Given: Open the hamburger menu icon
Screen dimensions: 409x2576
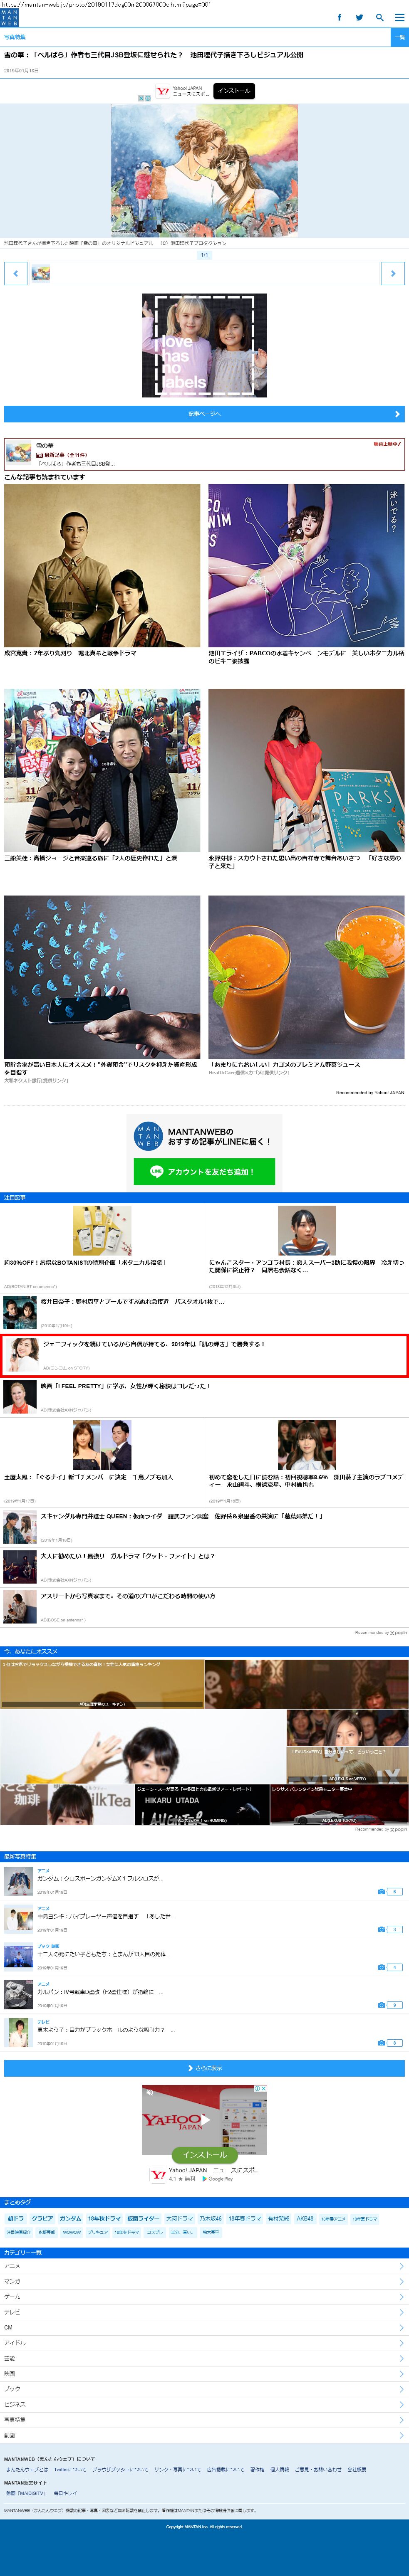Looking at the screenshot, I should pos(399,17).
